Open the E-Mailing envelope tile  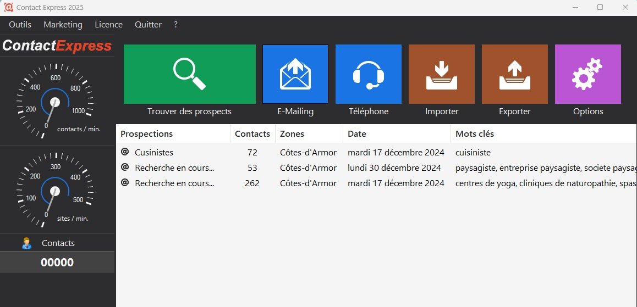[x=295, y=74]
